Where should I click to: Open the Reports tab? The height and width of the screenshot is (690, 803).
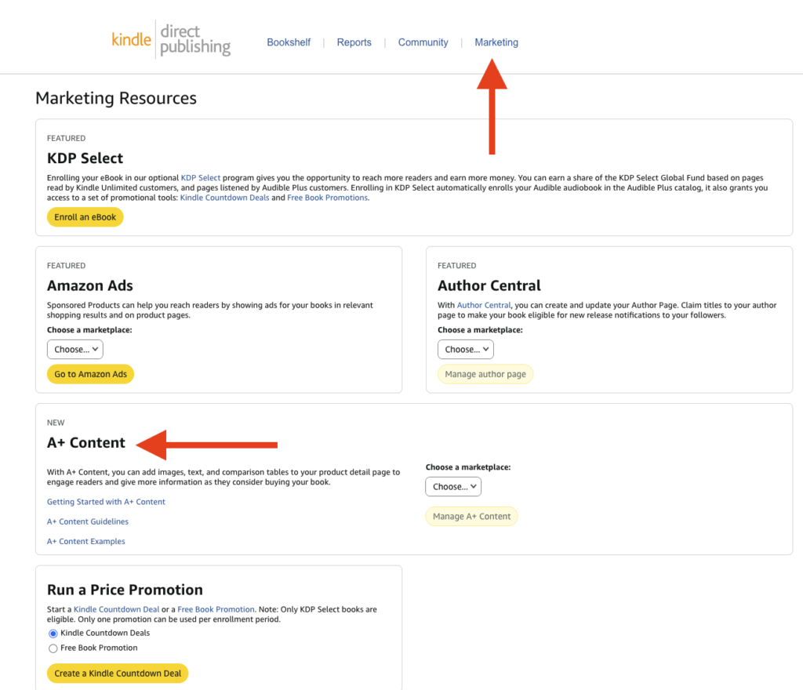354,42
